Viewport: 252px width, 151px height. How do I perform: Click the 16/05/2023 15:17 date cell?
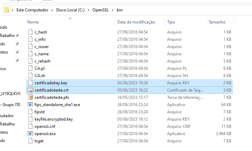(133, 97)
